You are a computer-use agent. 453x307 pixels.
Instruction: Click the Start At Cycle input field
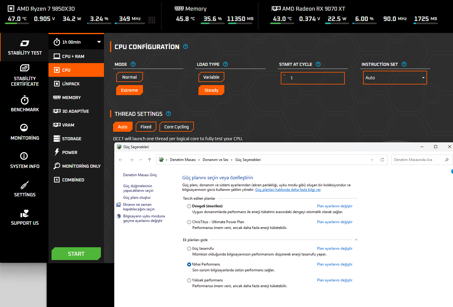pyautogui.click(x=313, y=78)
